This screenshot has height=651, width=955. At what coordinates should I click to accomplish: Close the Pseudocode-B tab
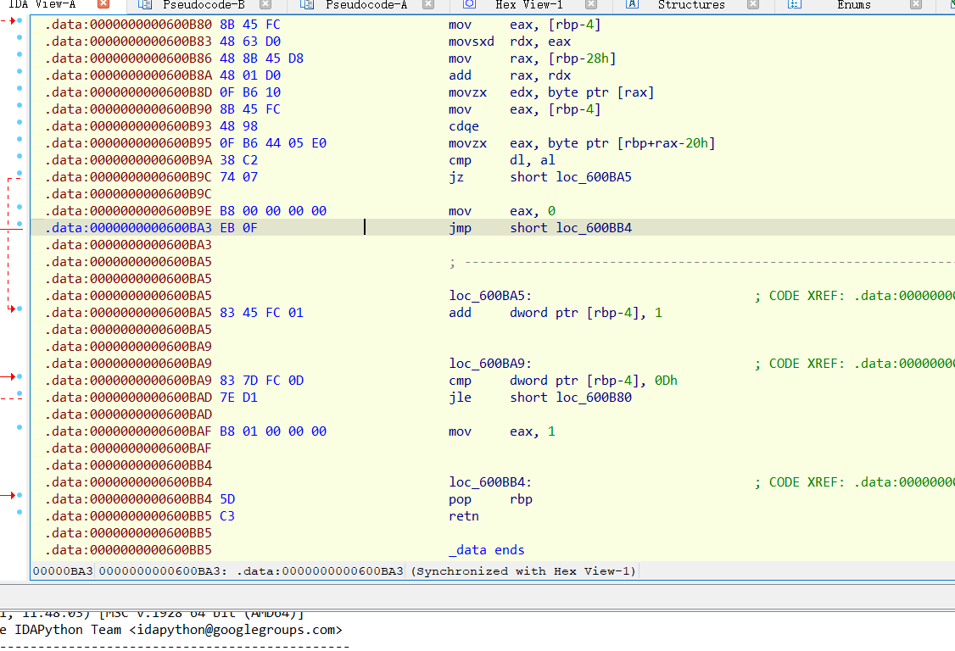[265, 4]
